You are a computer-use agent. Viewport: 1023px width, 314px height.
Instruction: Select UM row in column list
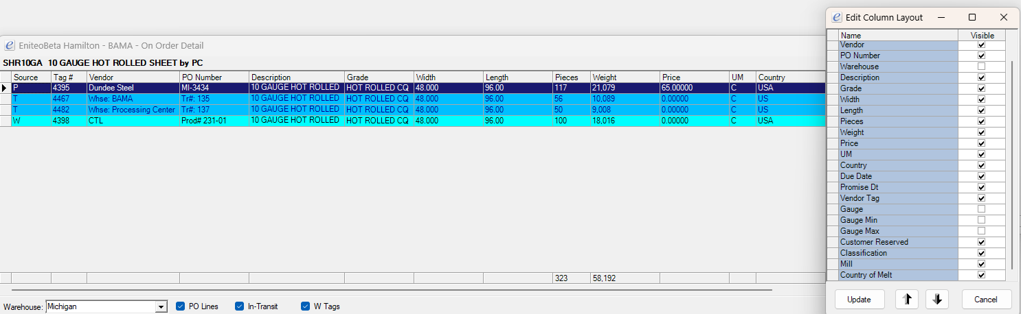pyautogui.click(x=899, y=154)
